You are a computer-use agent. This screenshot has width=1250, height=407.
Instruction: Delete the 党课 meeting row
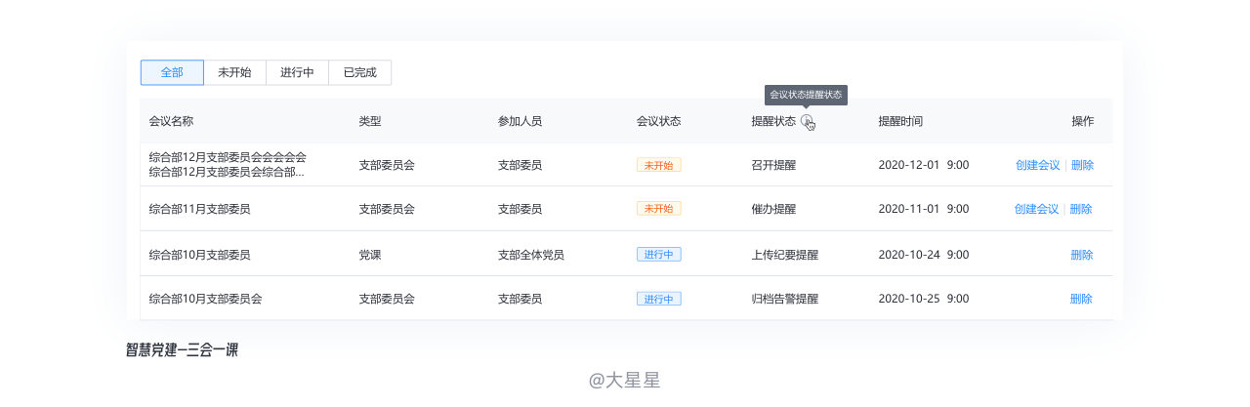coord(1081,255)
